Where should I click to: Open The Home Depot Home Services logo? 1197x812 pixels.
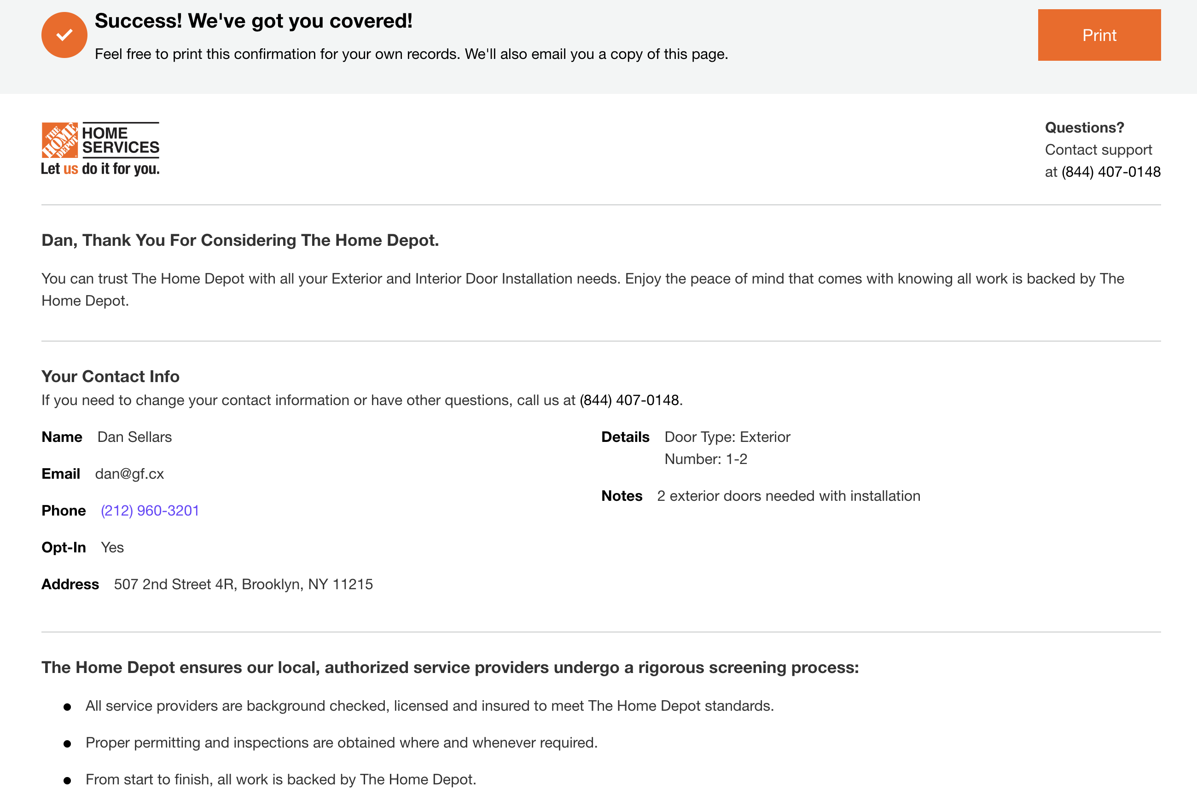click(x=100, y=149)
